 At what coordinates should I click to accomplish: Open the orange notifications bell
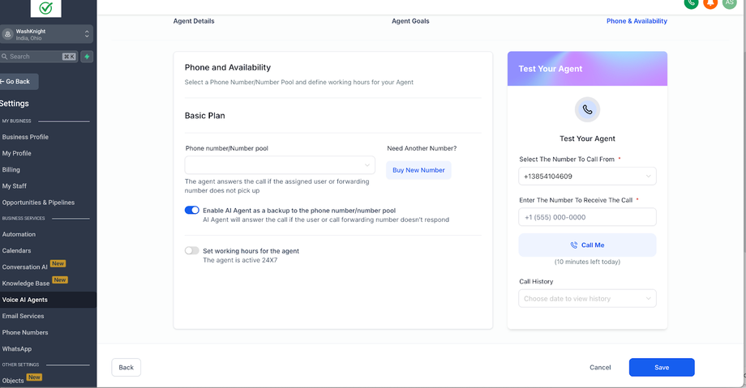(x=710, y=3)
